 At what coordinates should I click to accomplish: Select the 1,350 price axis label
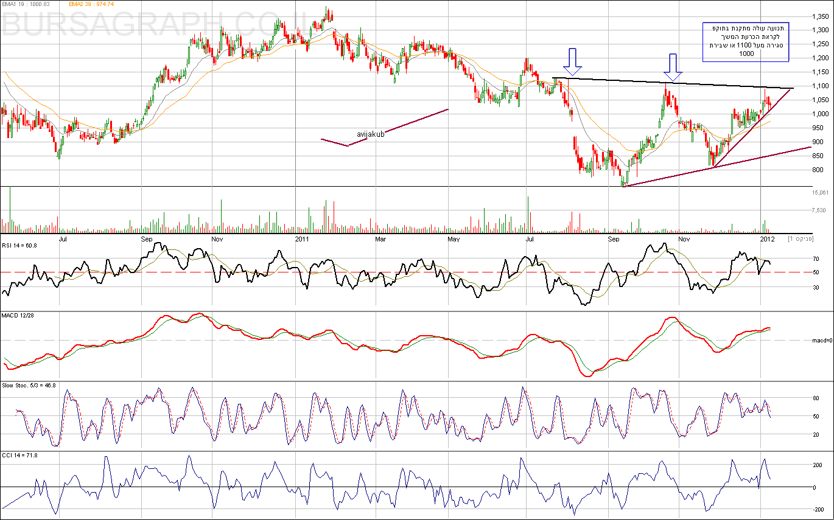(819, 17)
